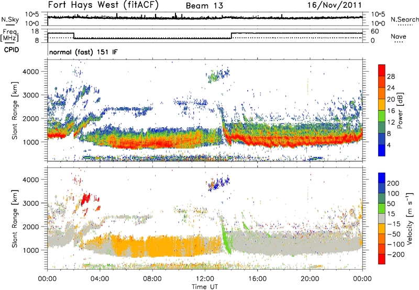Click the '28' value on the power color bar
Image resolution: width=419 pixels, height=290 pixels.
[391, 76]
